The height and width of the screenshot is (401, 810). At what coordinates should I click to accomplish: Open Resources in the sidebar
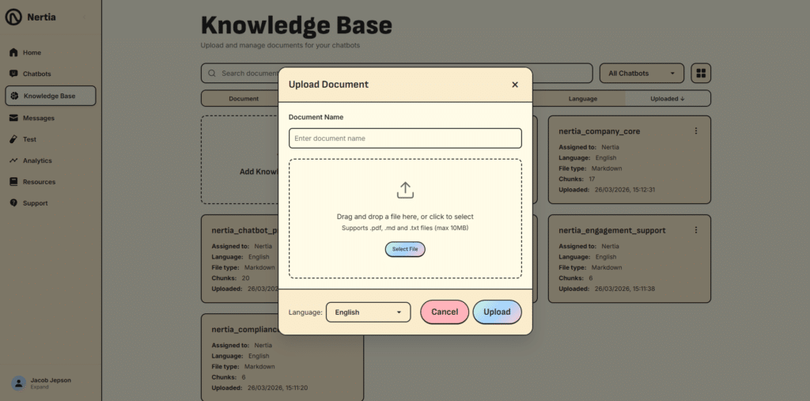[50, 182]
